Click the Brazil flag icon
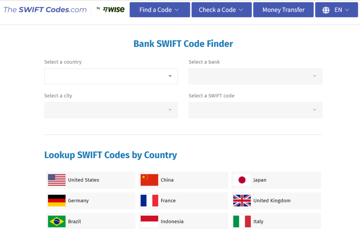The image size is (360, 229). (x=57, y=221)
